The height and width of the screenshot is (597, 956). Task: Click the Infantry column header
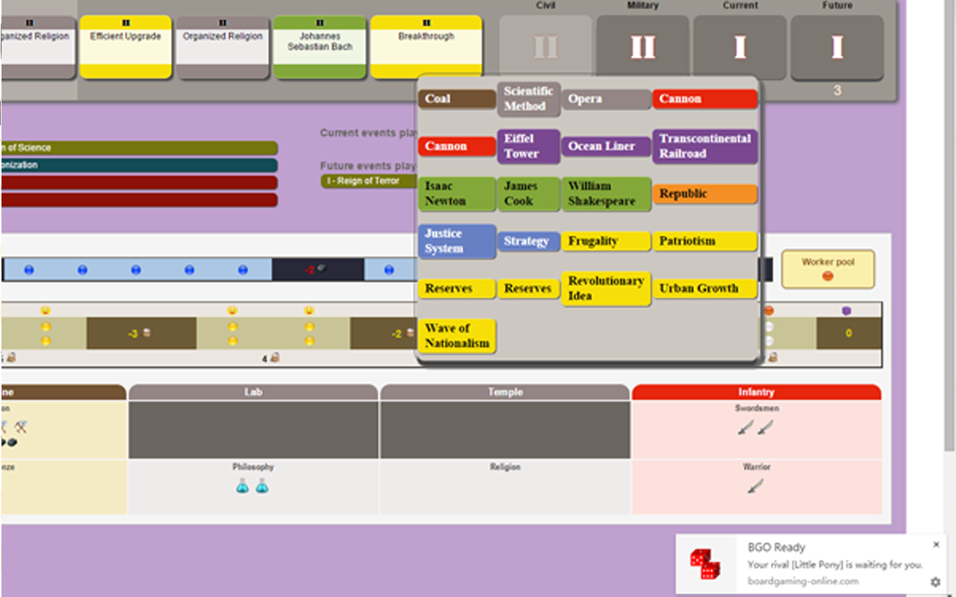coord(757,392)
